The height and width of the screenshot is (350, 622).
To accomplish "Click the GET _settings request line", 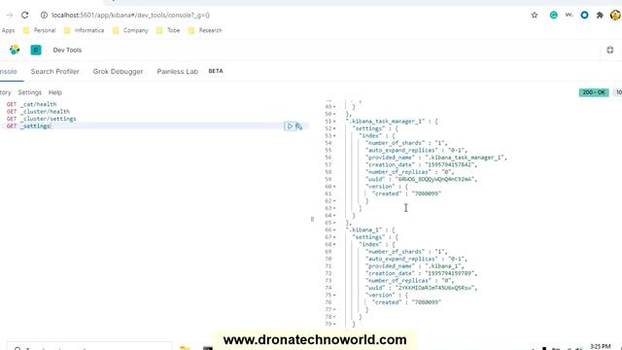I will tap(28, 126).
